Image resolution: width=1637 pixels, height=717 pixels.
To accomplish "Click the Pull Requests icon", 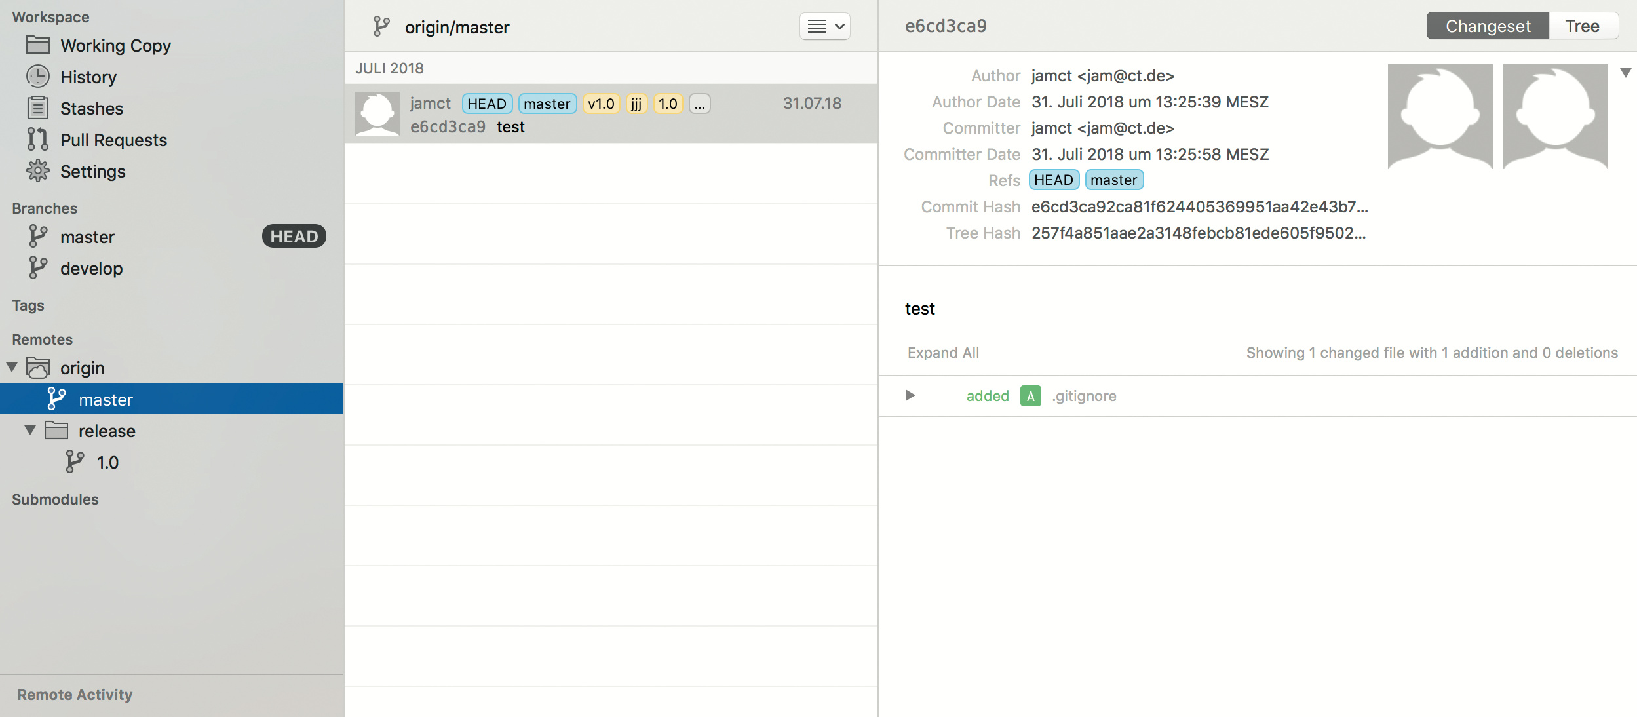I will pyautogui.click(x=38, y=140).
